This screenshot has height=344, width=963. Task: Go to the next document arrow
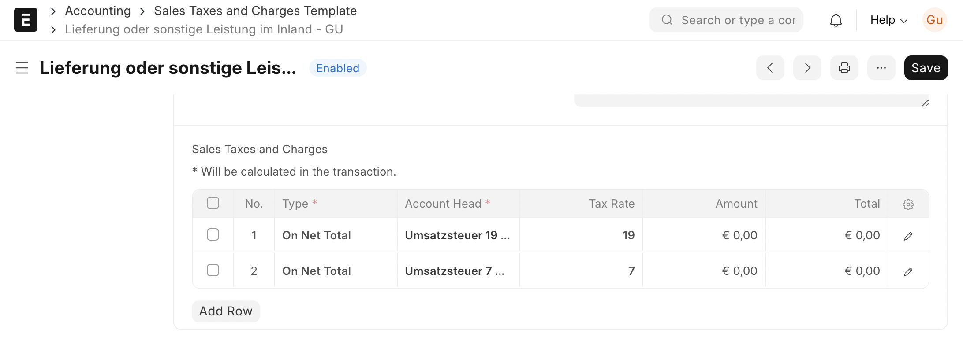tap(807, 68)
